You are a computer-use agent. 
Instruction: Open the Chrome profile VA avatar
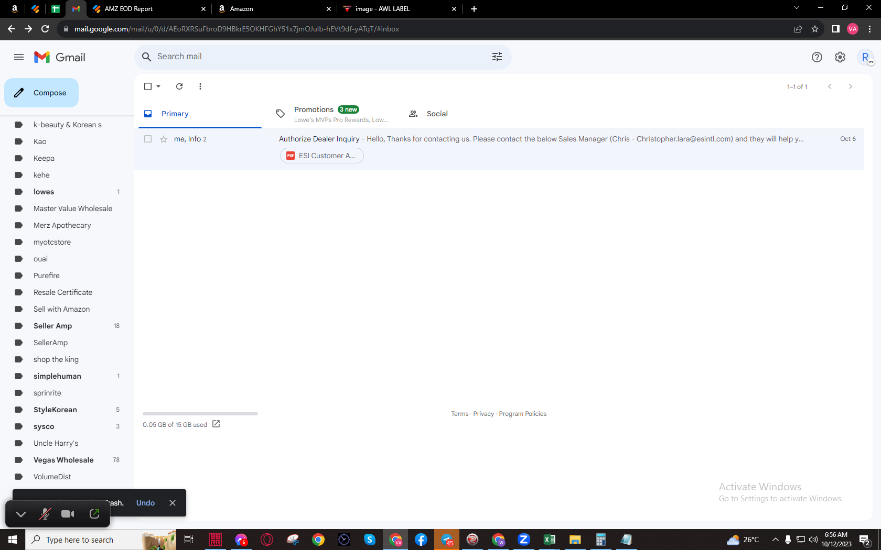(853, 29)
